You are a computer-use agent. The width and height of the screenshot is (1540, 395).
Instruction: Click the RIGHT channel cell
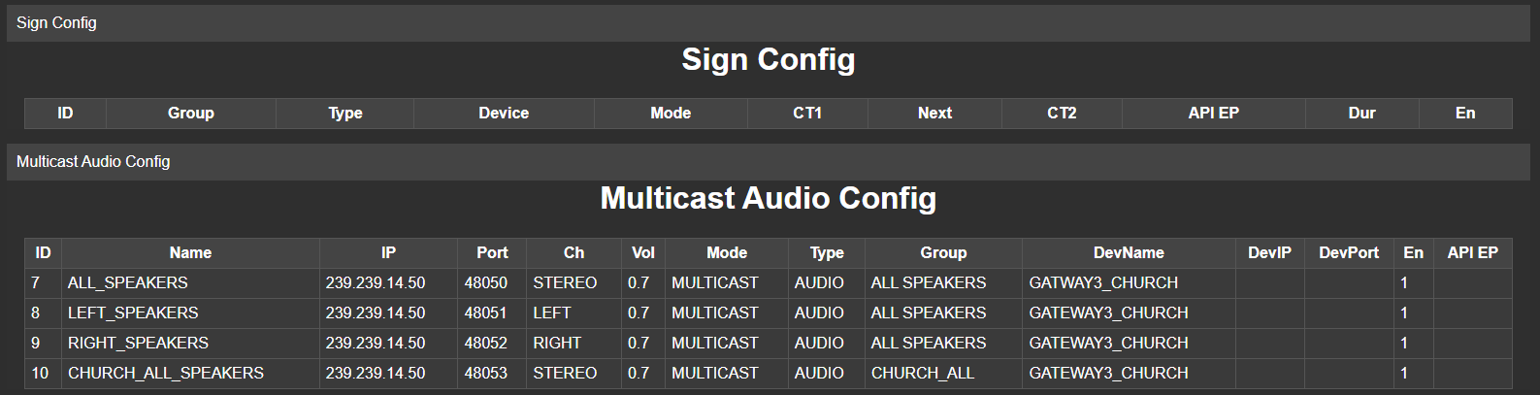[557, 344]
